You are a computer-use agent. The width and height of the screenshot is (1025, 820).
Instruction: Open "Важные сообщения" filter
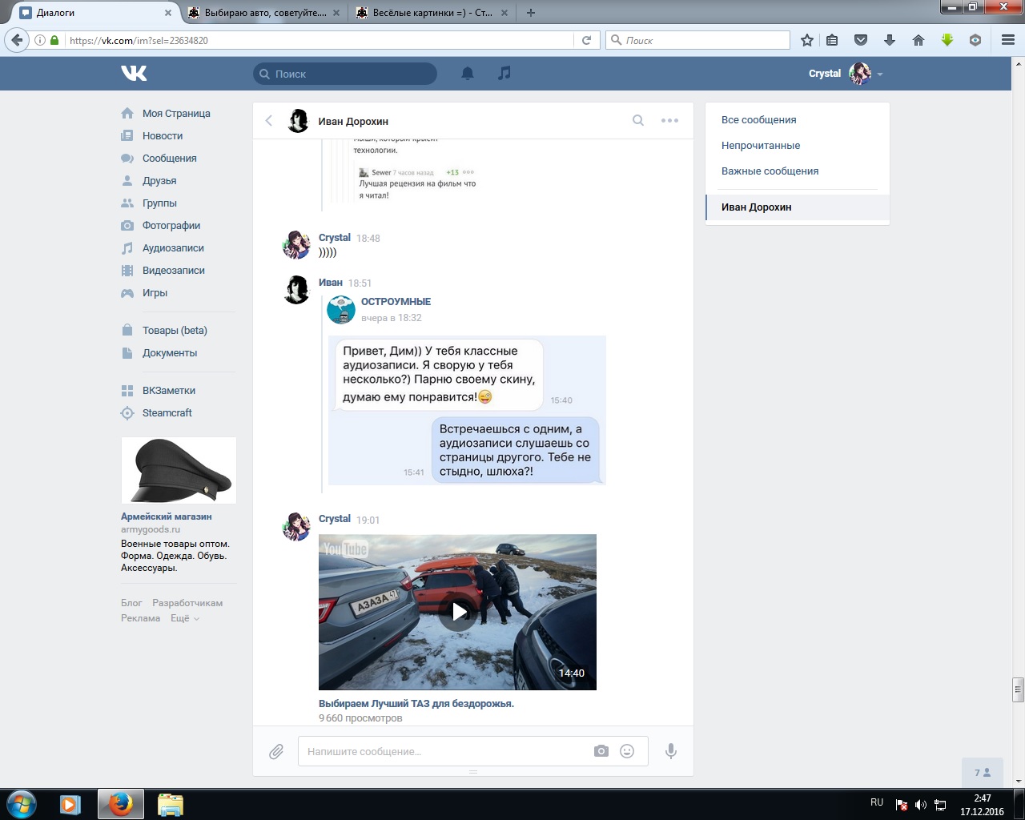click(770, 171)
